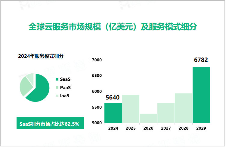Click the 2029 x-axis label

point(201,128)
